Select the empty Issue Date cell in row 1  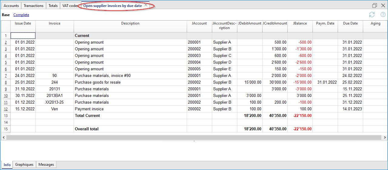tap(23, 36)
